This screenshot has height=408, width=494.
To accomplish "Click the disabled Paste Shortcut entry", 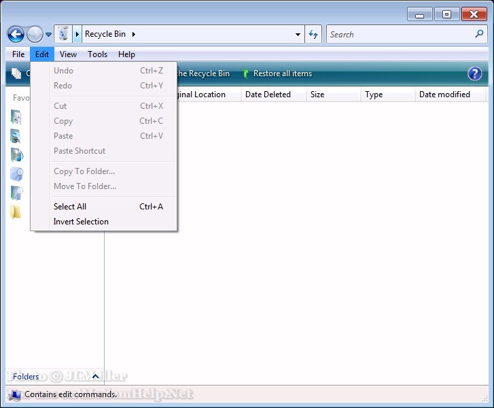I will coord(104,151).
